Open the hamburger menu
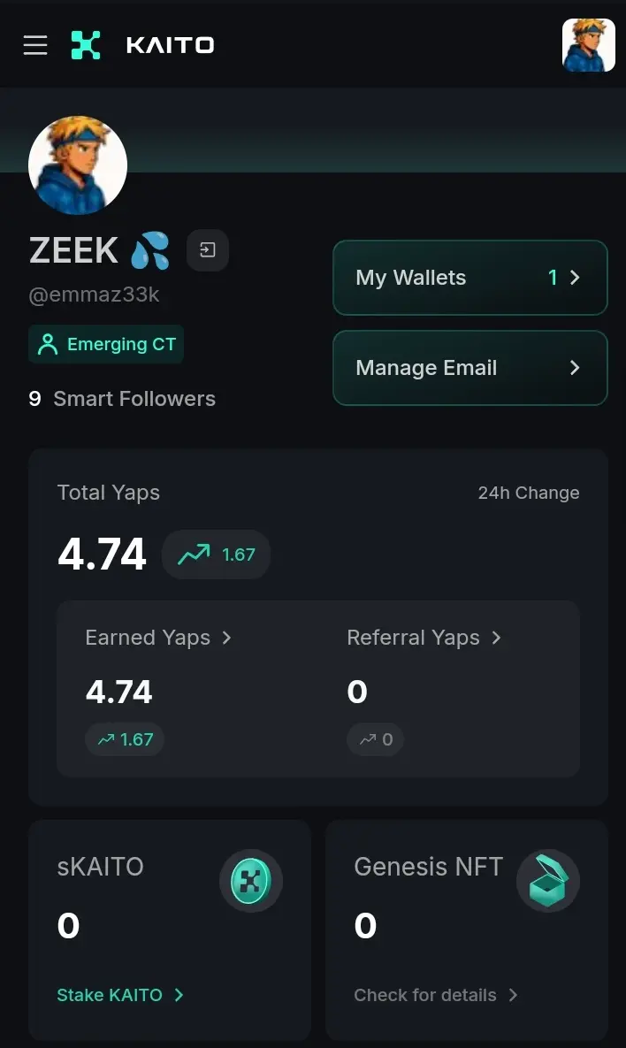The image size is (626, 1048). click(x=35, y=45)
